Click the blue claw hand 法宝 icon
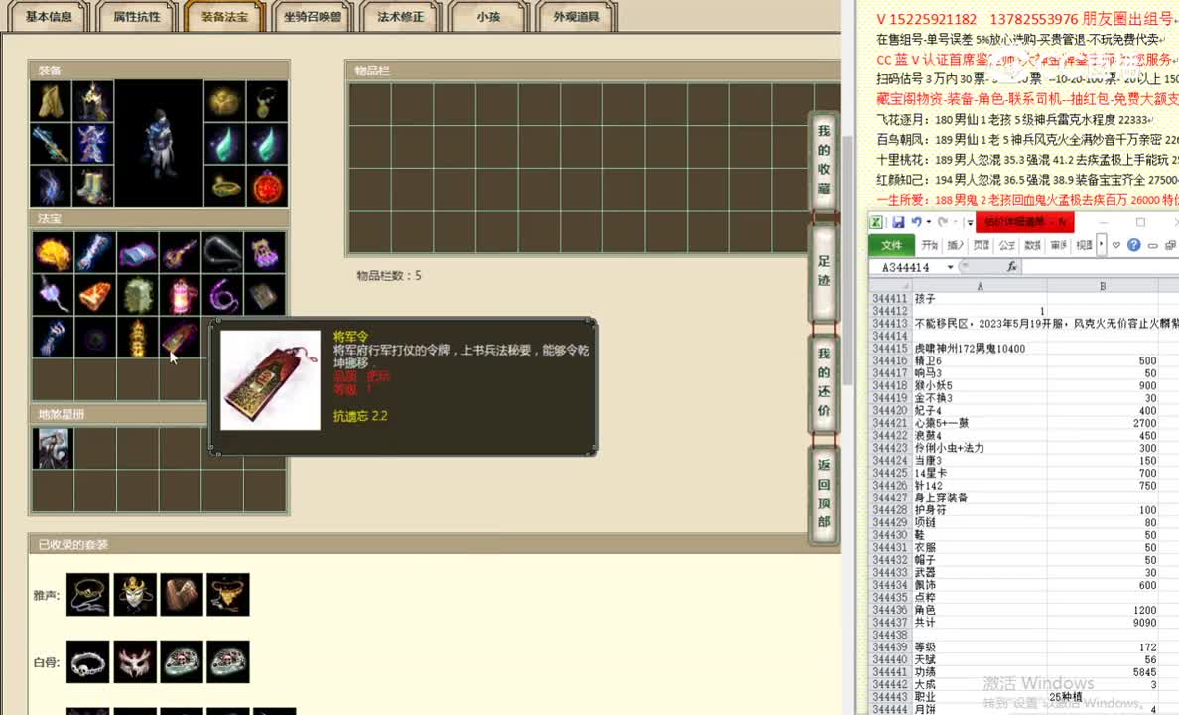The width and height of the screenshot is (1179, 715). click(53, 338)
